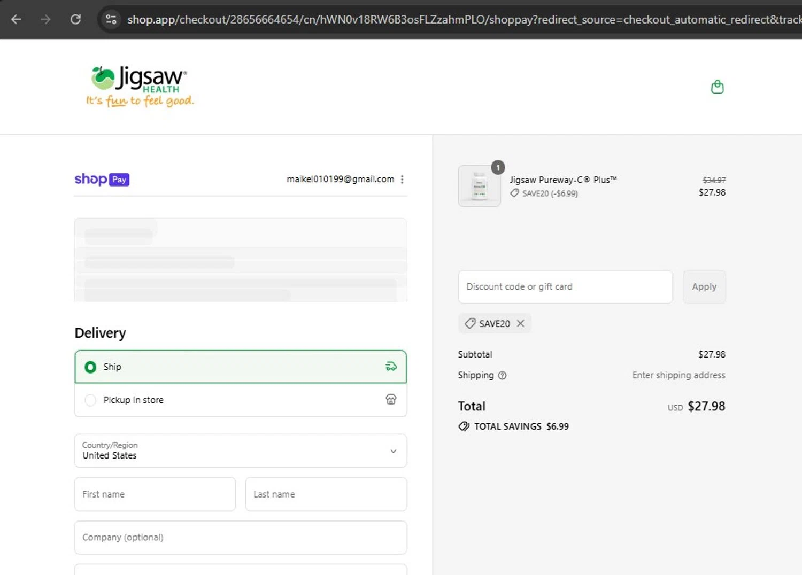
Task: Reload the checkout page
Action: (x=75, y=19)
